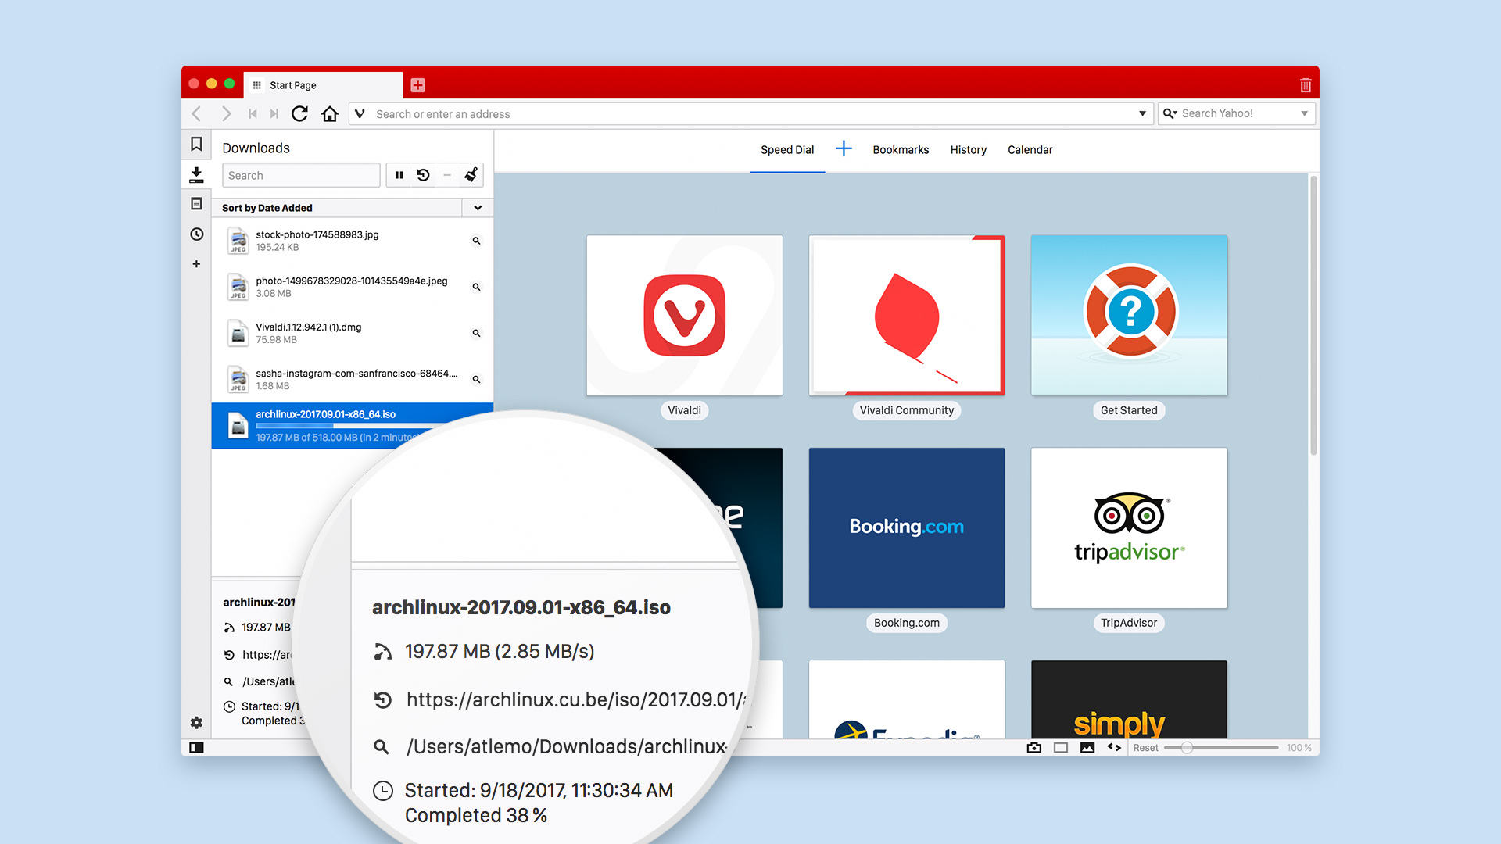Screen dimensions: 1501x844
Task: Click the TripAdvisor Speed Dial thumbnail
Action: (1128, 527)
